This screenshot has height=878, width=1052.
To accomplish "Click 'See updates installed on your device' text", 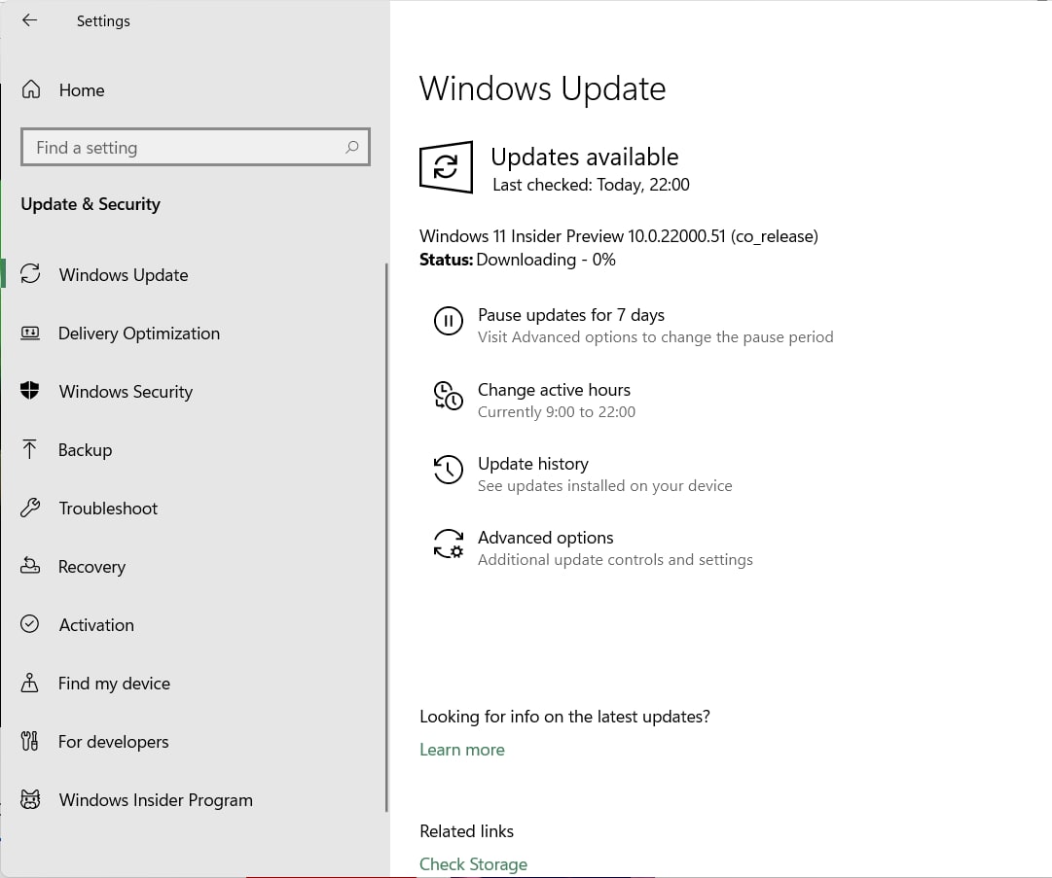I will coord(604,485).
